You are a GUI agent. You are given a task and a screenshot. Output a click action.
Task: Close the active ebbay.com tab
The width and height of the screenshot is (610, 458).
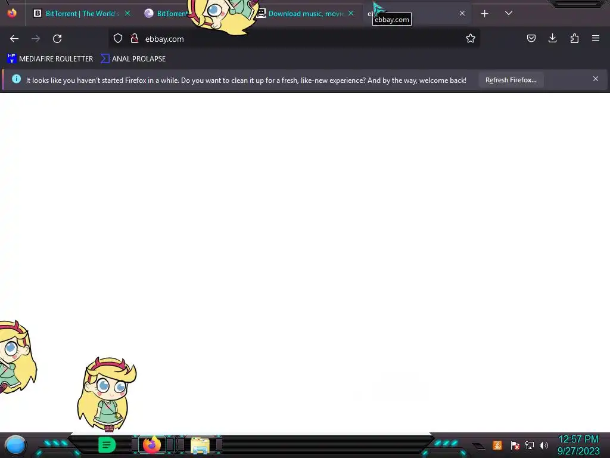click(462, 13)
